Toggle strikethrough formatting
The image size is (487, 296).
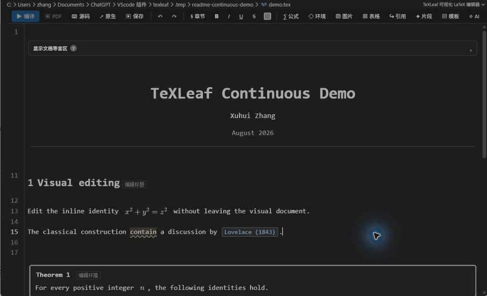tap(254, 16)
